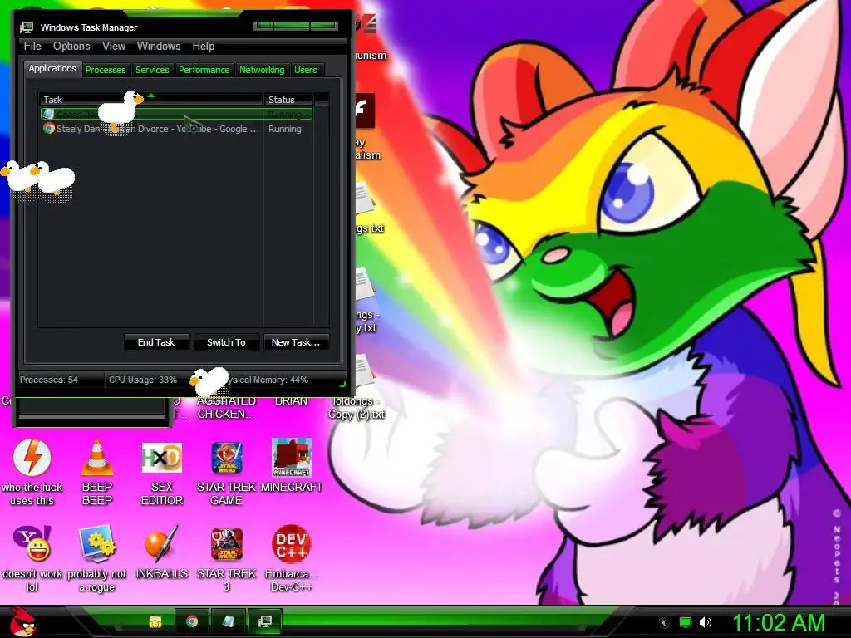Click the Running status of the Steely Dan task
851x638 pixels.
284,129
